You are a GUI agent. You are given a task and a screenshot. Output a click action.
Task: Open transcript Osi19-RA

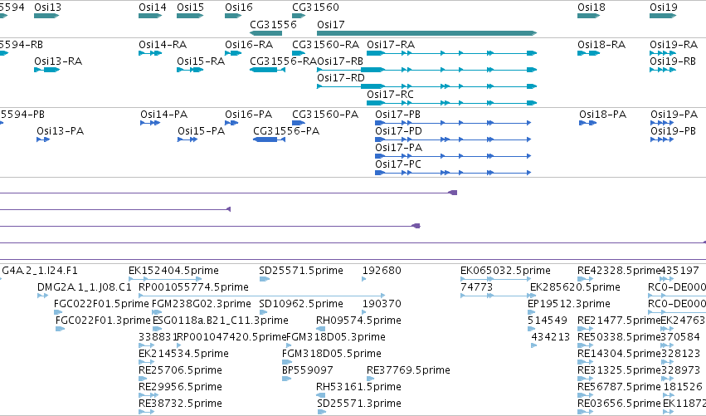[x=663, y=53]
